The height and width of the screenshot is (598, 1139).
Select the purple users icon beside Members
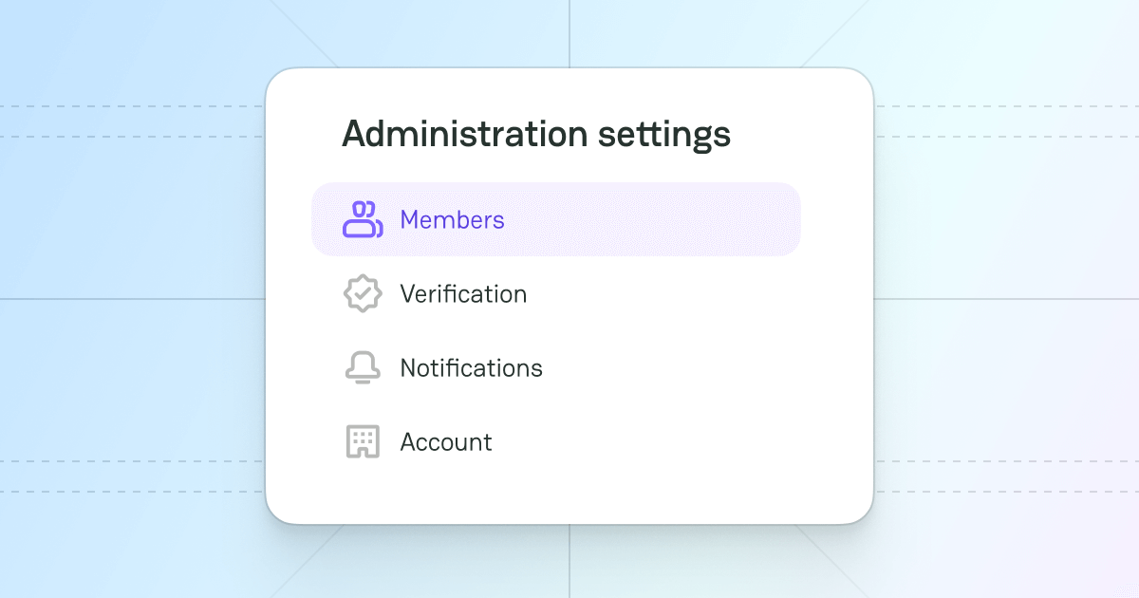tap(362, 219)
